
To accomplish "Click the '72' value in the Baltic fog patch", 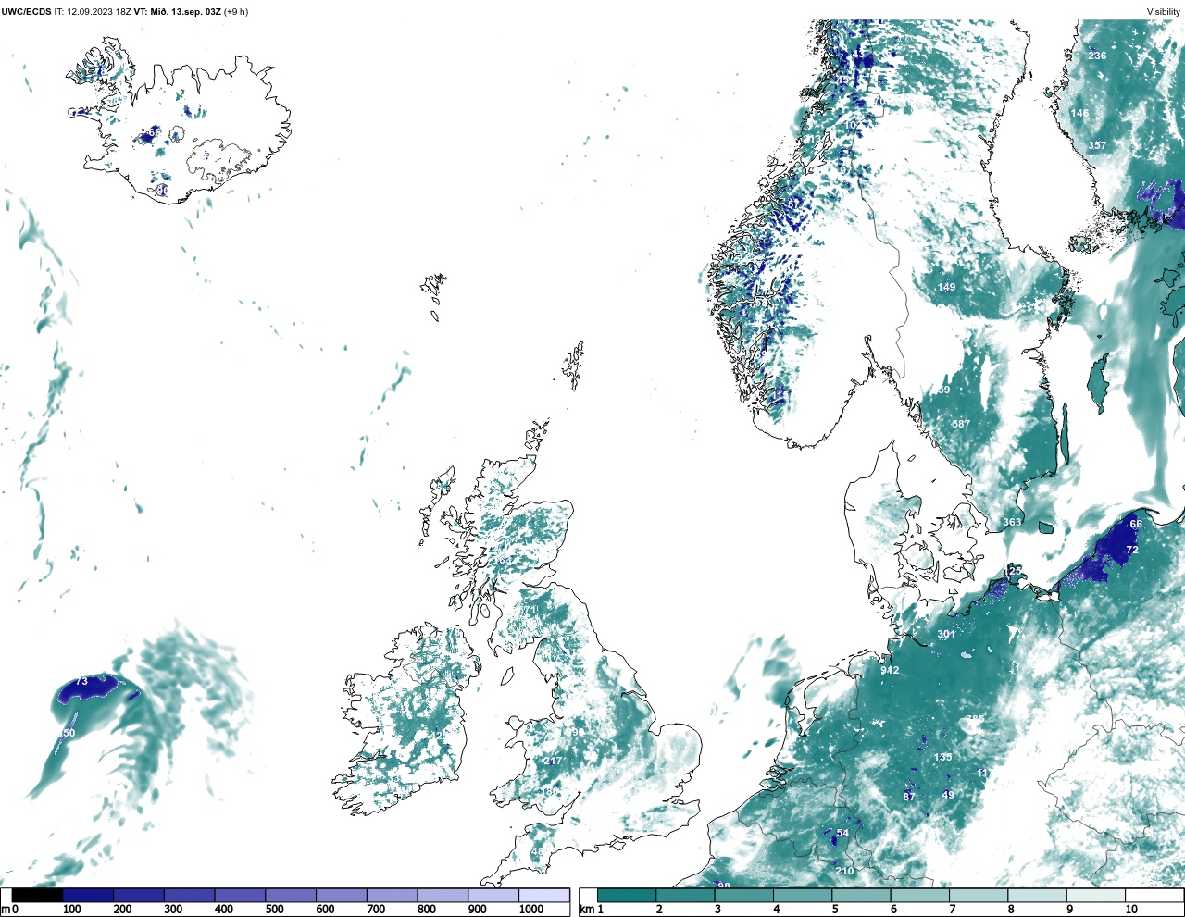I will tap(1131, 550).
